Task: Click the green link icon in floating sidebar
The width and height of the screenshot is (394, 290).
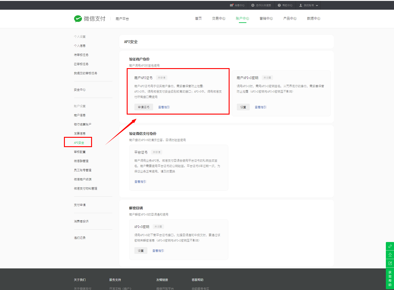Action: click(390, 246)
